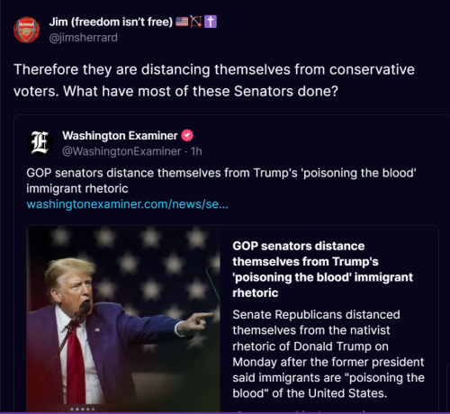Viewport: 450px width, 414px height.
Task: Click the article summary about Senate Republicans
Action: [328, 354]
